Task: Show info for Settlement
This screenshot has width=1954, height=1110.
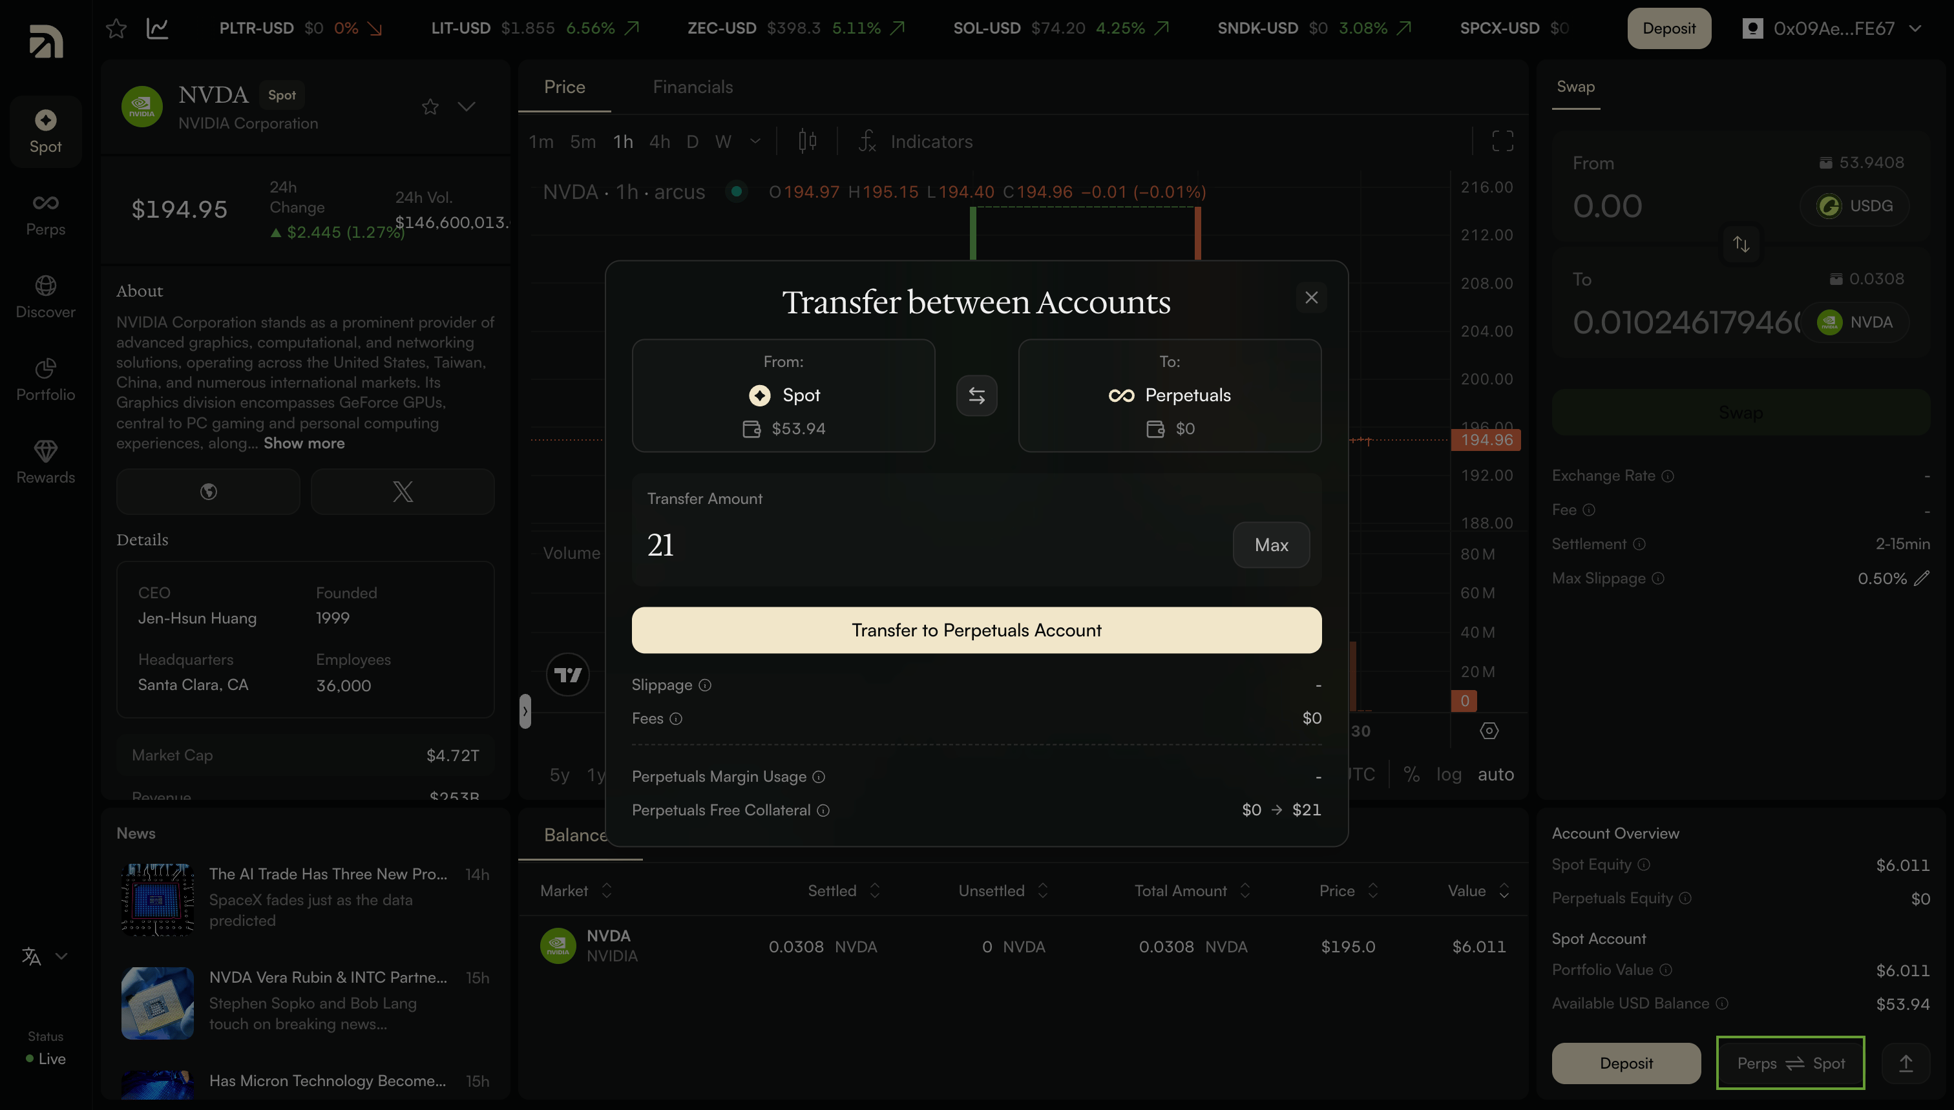Action: coord(1639,544)
